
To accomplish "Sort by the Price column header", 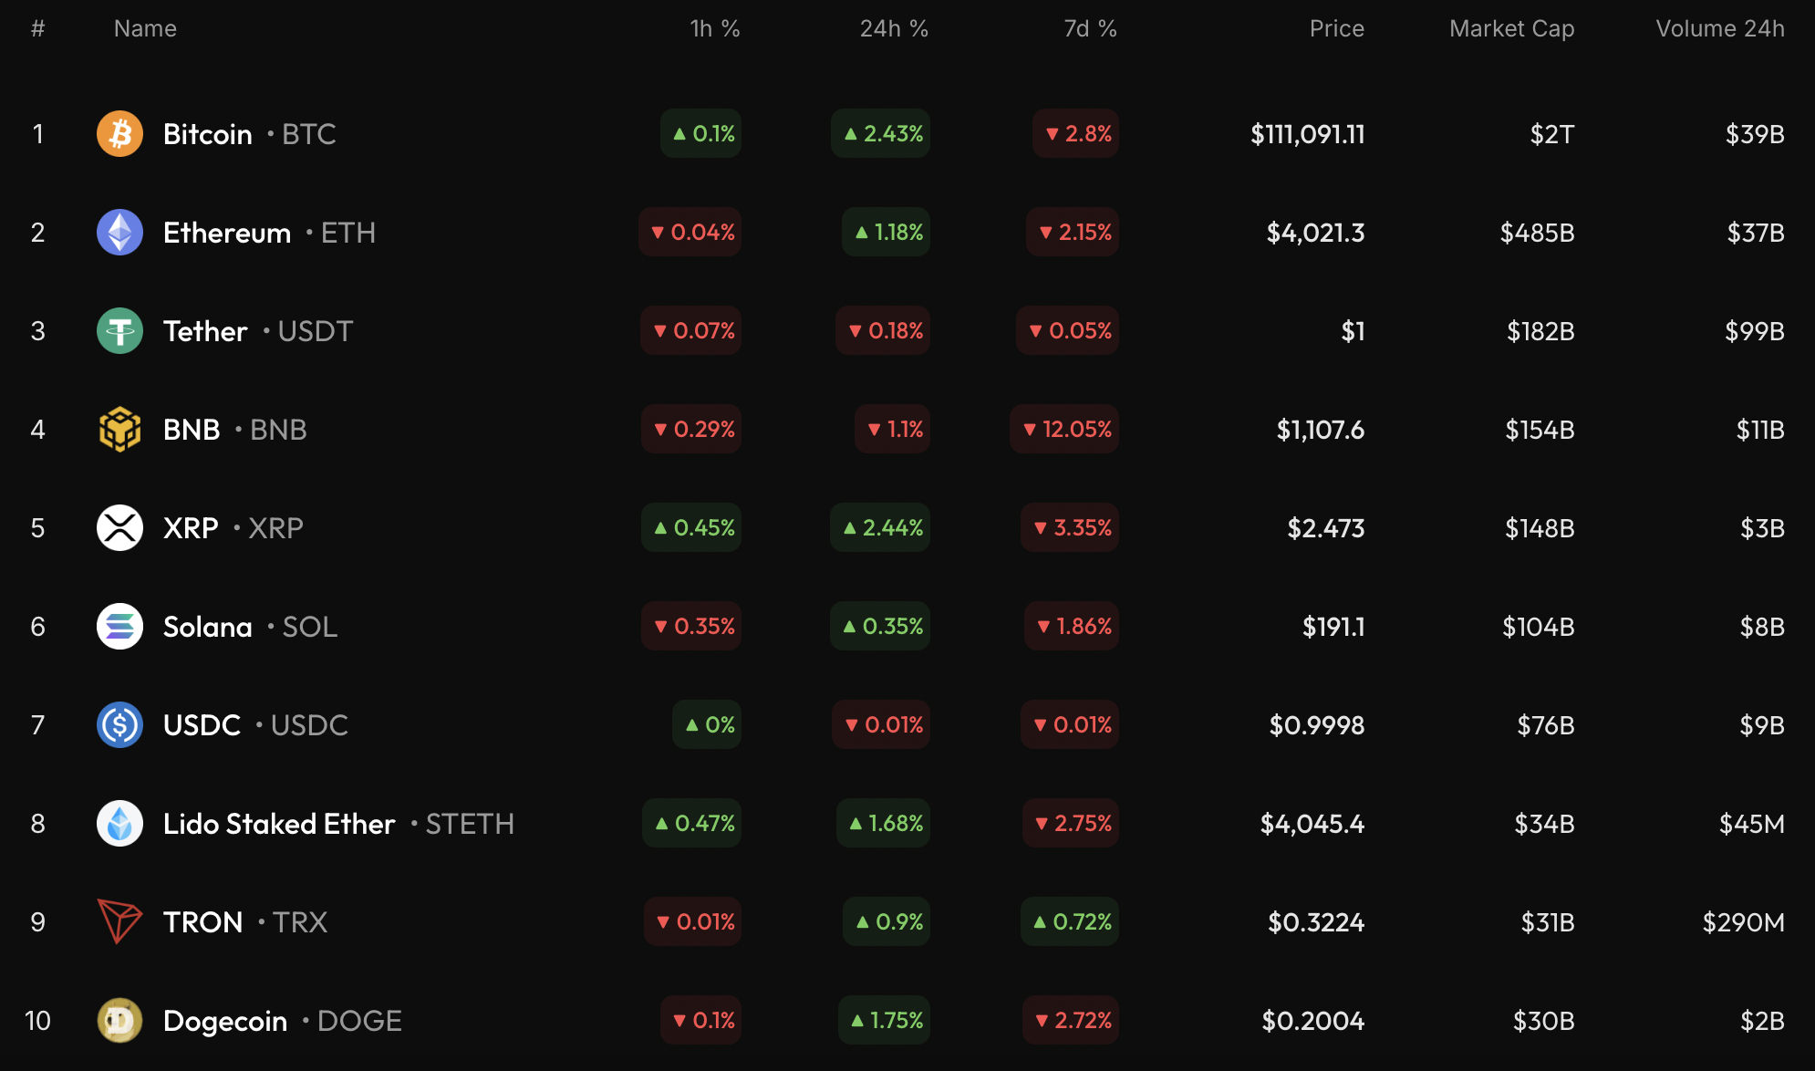I will 1336,29.
